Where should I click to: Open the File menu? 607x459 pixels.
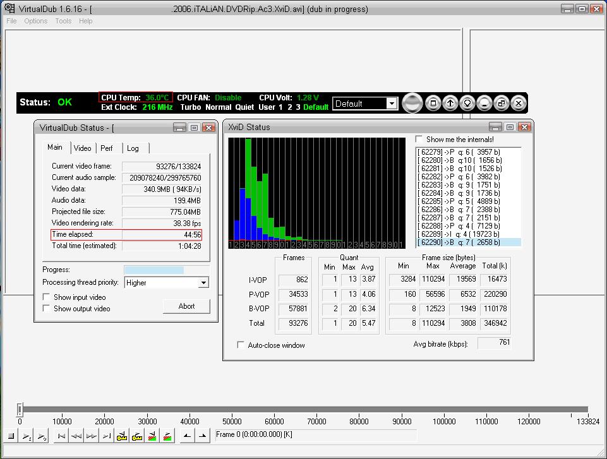point(11,21)
